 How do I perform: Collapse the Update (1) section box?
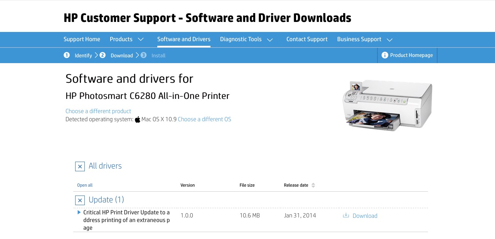click(x=80, y=200)
